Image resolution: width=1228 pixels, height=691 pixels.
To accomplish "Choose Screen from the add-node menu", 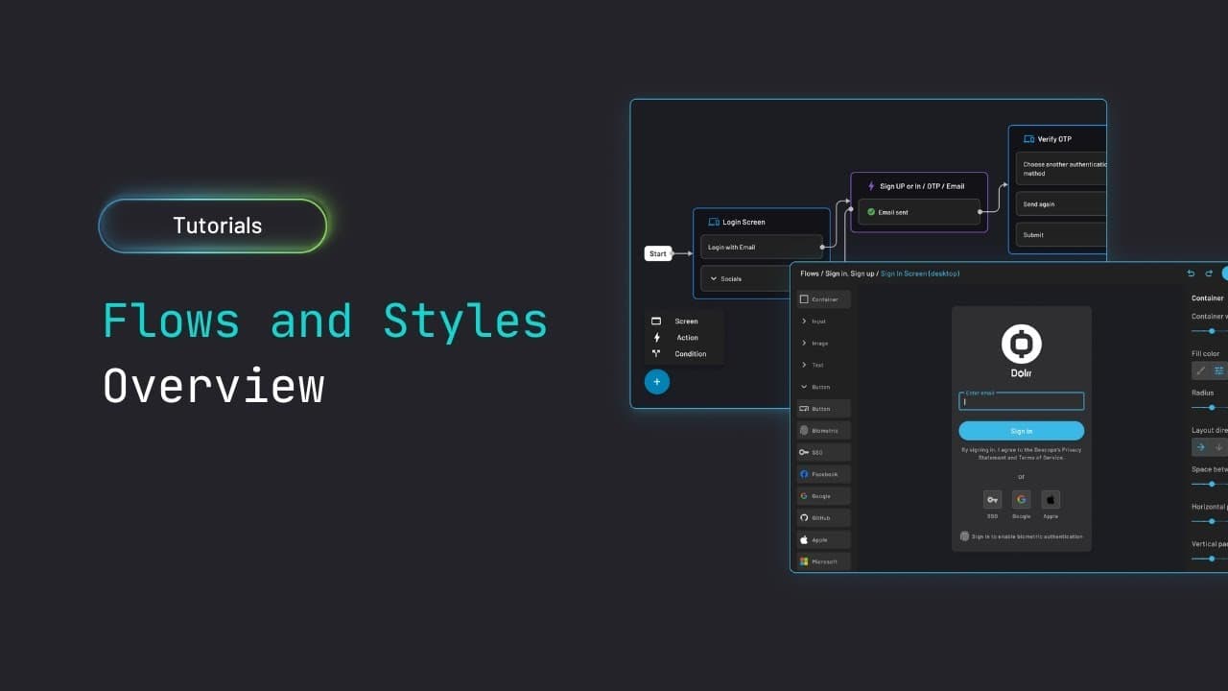I will (x=685, y=322).
